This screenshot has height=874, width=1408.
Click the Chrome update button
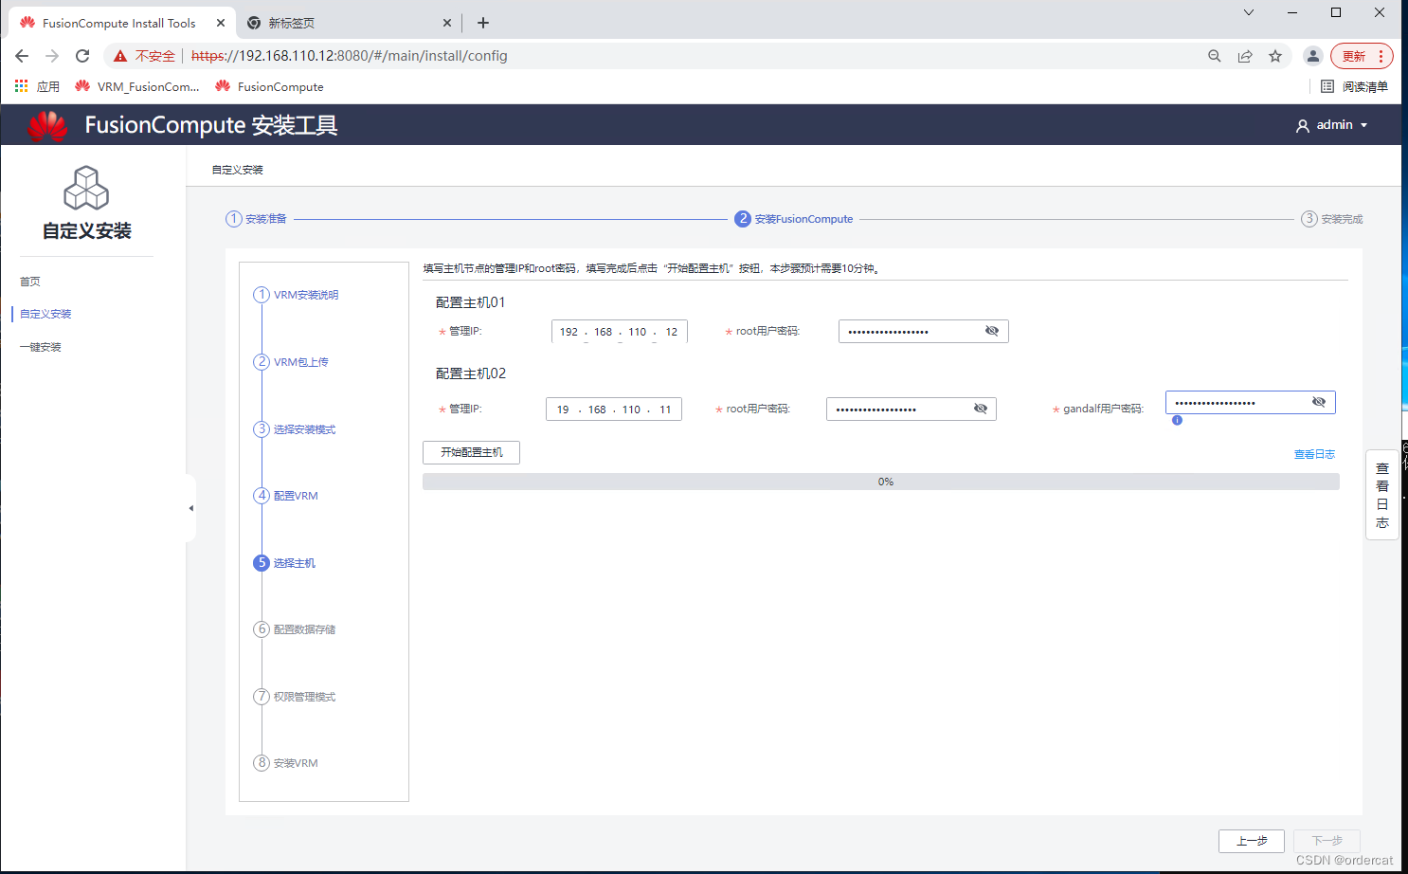[x=1354, y=56]
